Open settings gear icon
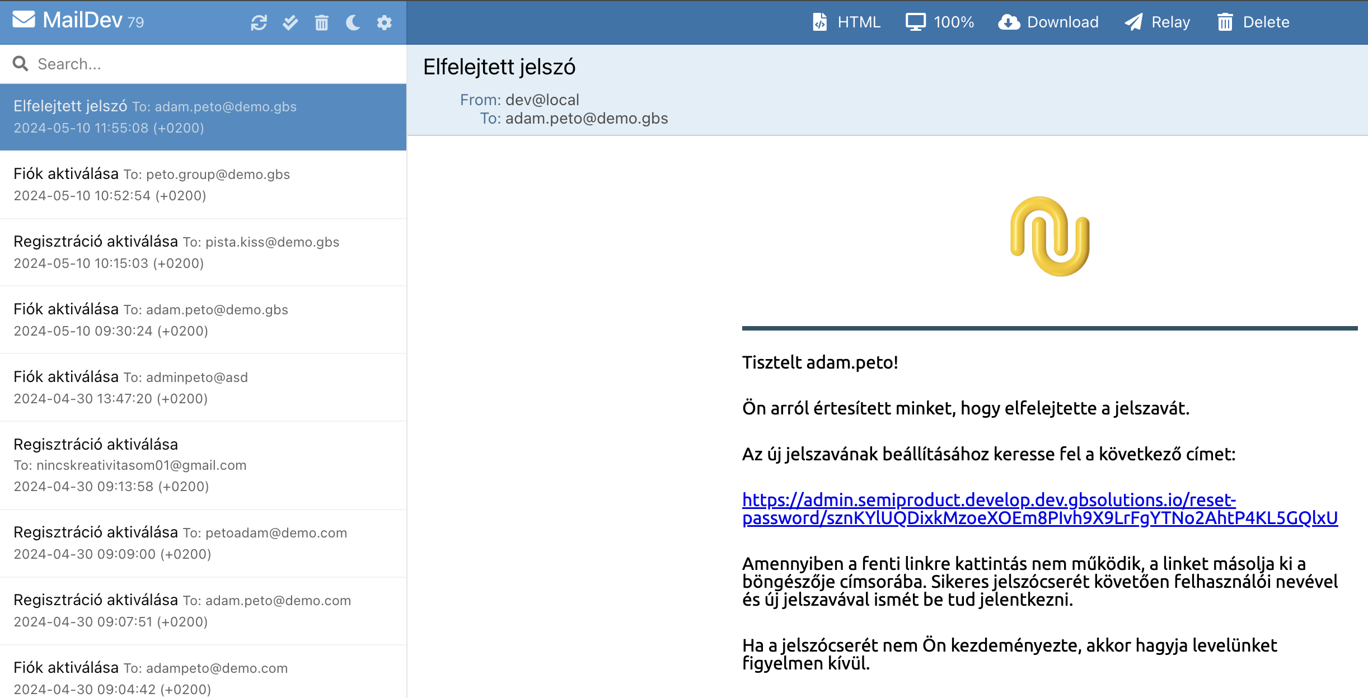1368x698 pixels. [384, 22]
